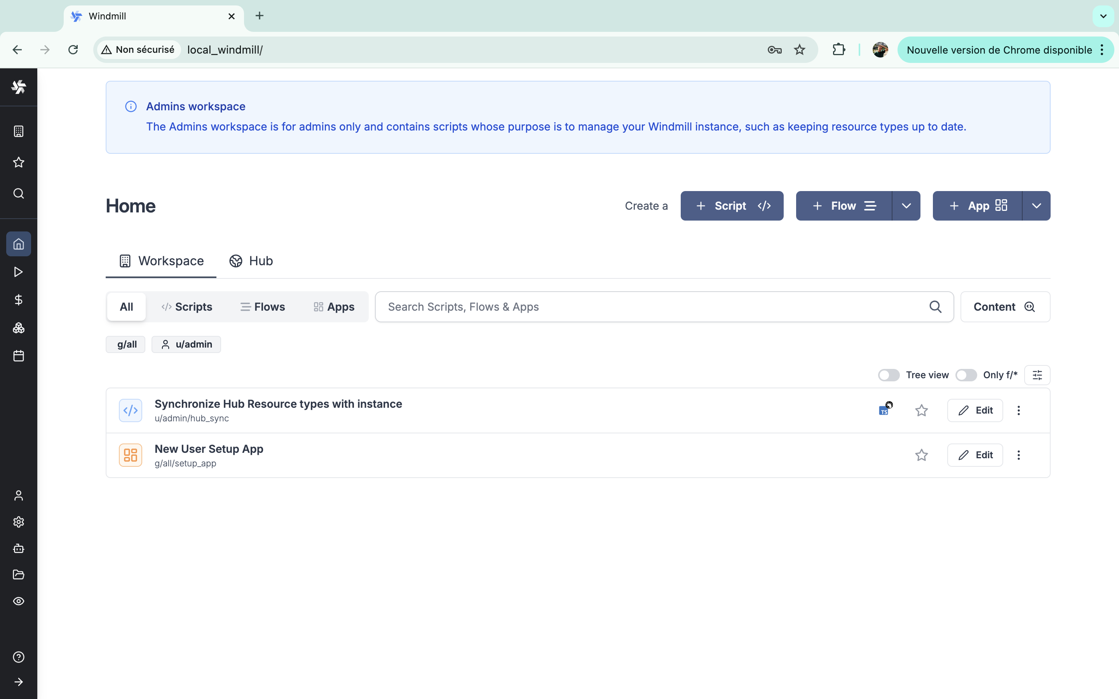Enable the Tree view toggle
This screenshot has height=699, width=1119.
tap(888, 375)
